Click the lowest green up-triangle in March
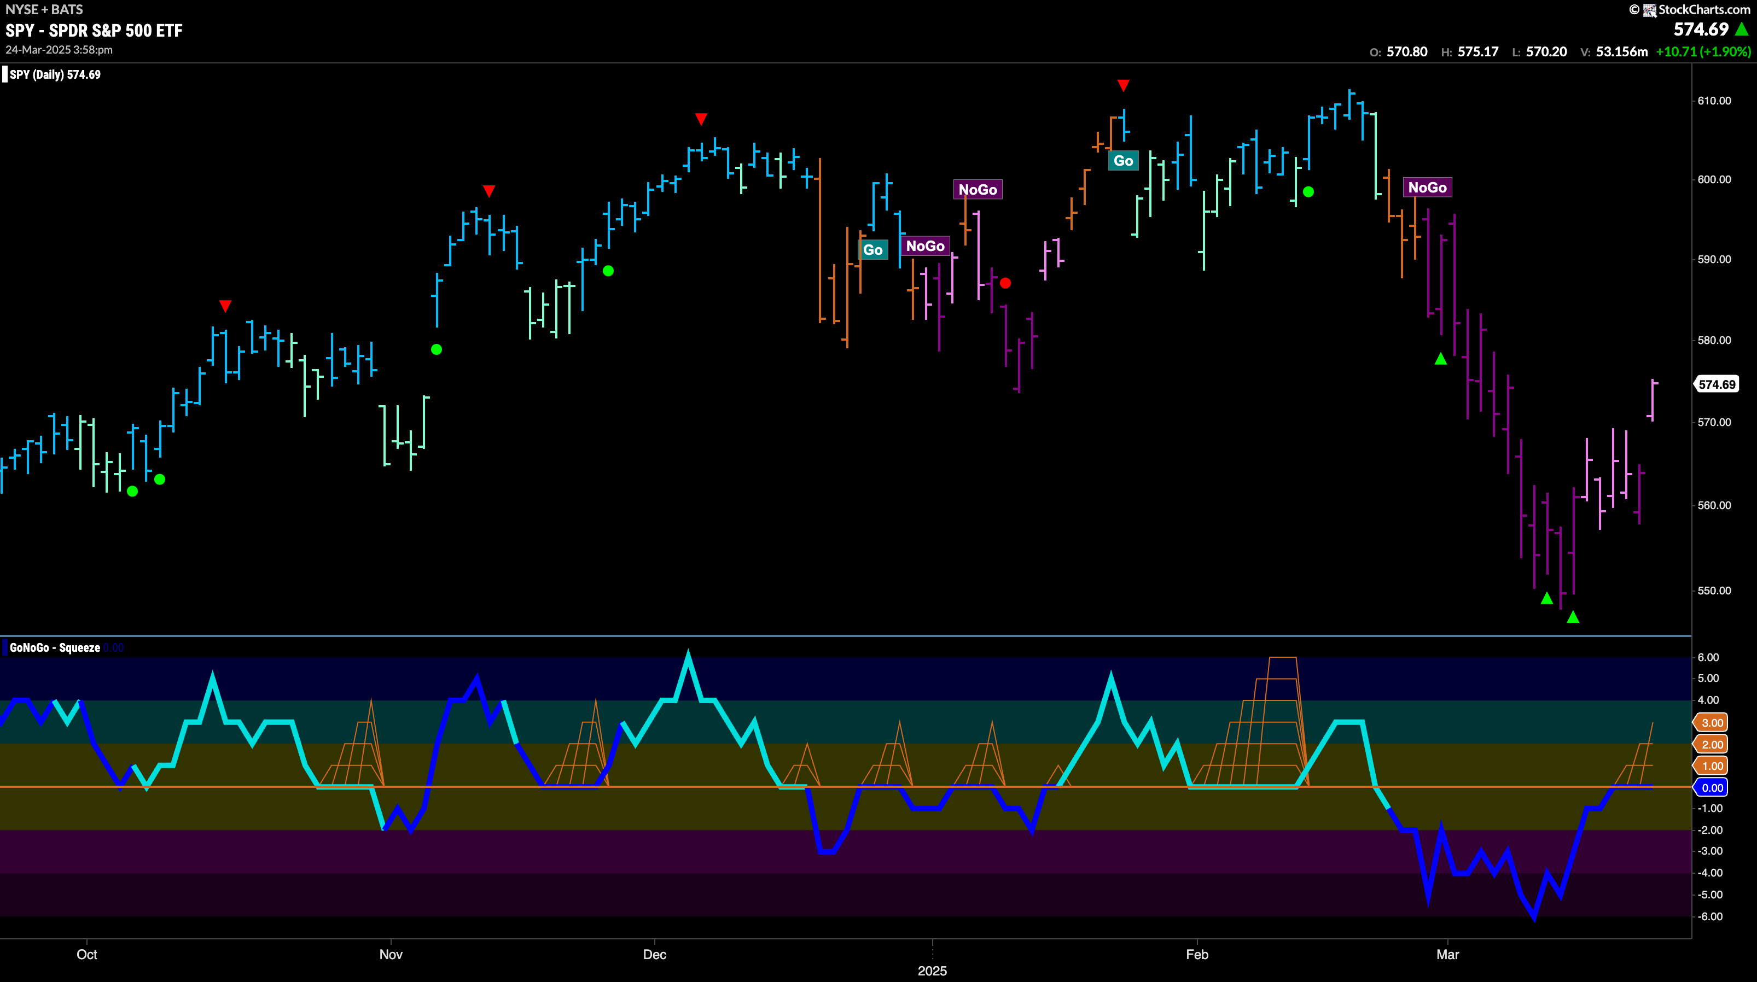Viewport: 1757px width, 982px height. coord(1573,617)
